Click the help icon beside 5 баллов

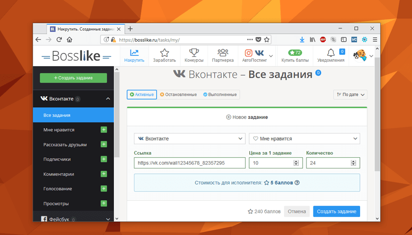[x=297, y=183]
